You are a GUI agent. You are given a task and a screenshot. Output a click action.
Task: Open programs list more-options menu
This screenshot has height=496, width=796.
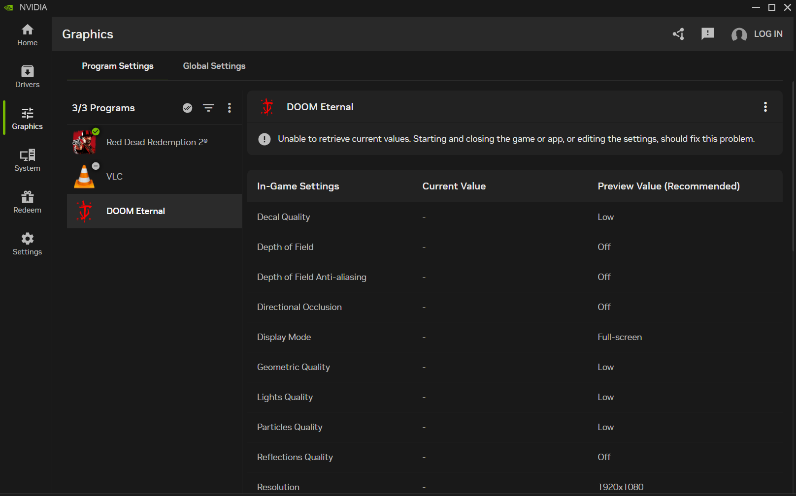230,108
